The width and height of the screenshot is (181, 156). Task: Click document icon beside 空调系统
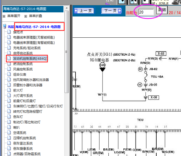(x=9, y=132)
